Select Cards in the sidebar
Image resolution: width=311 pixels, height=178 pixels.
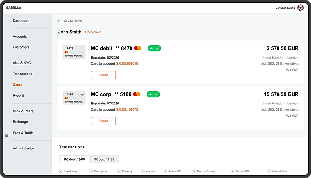[17, 85]
